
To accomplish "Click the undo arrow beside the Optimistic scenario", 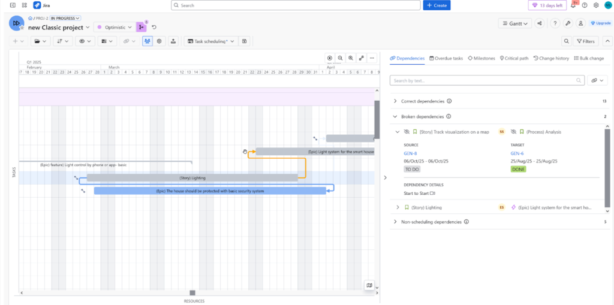I will (x=154, y=27).
